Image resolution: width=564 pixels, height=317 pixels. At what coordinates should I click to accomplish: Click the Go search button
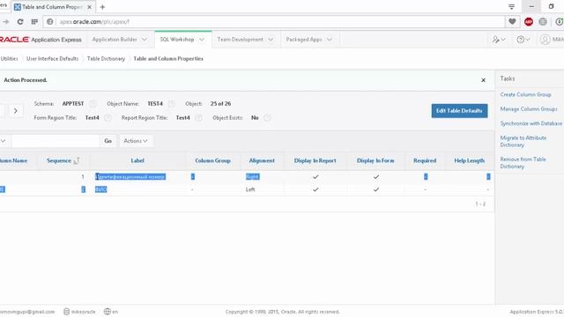pyautogui.click(x=108, y=141)
